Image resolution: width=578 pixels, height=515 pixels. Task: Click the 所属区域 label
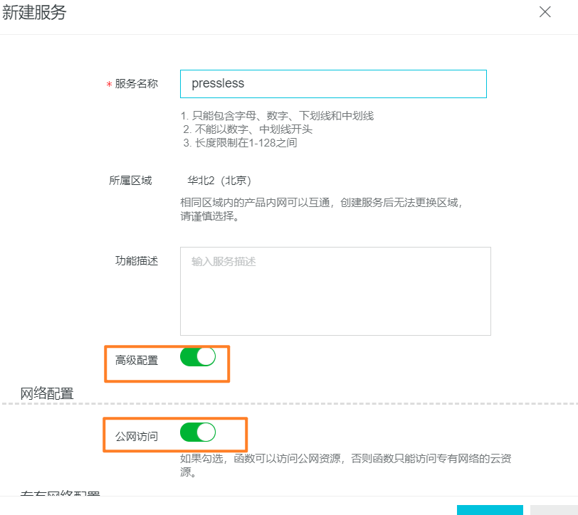point(130,181)
